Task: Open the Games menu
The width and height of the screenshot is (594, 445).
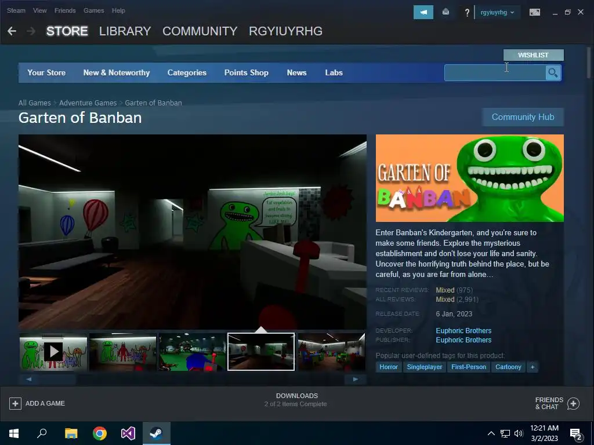Action: click(x=93, y=10)
